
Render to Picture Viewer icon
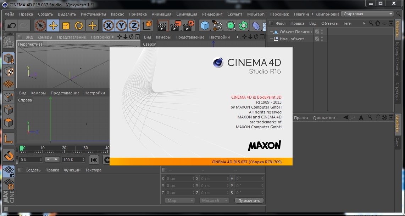pos(176,25)
